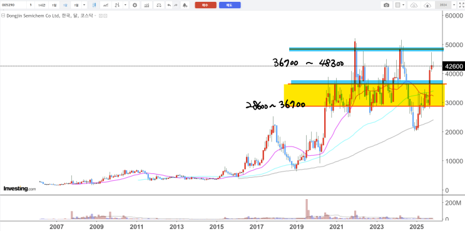Create an alert with bell icon
This screenshot has width=465, height=231.
[185, 5]
